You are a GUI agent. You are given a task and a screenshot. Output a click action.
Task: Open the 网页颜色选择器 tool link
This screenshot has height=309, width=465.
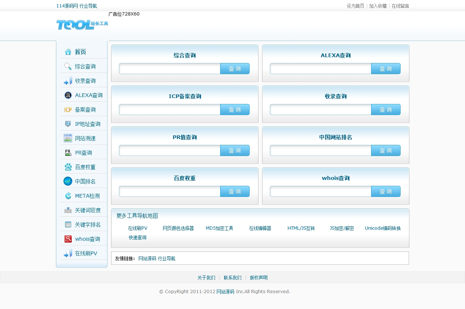click(x=178, y=228)
